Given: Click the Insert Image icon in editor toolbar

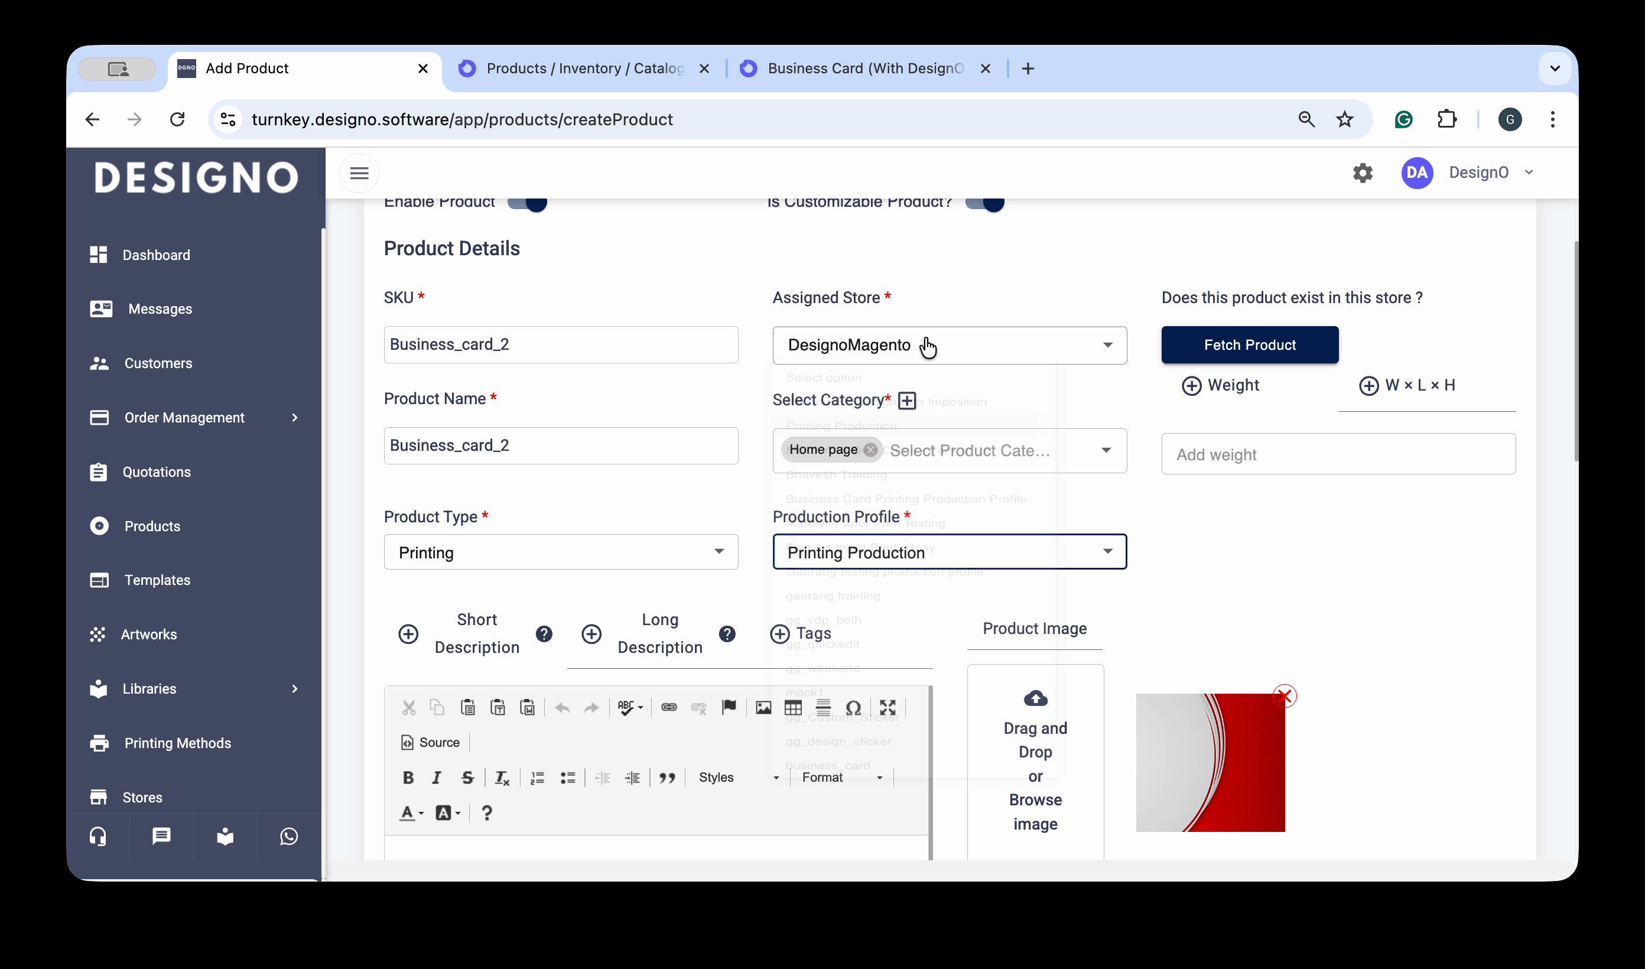Looking at the screenshot, I should pyautogui.click(x=762, y=707).
